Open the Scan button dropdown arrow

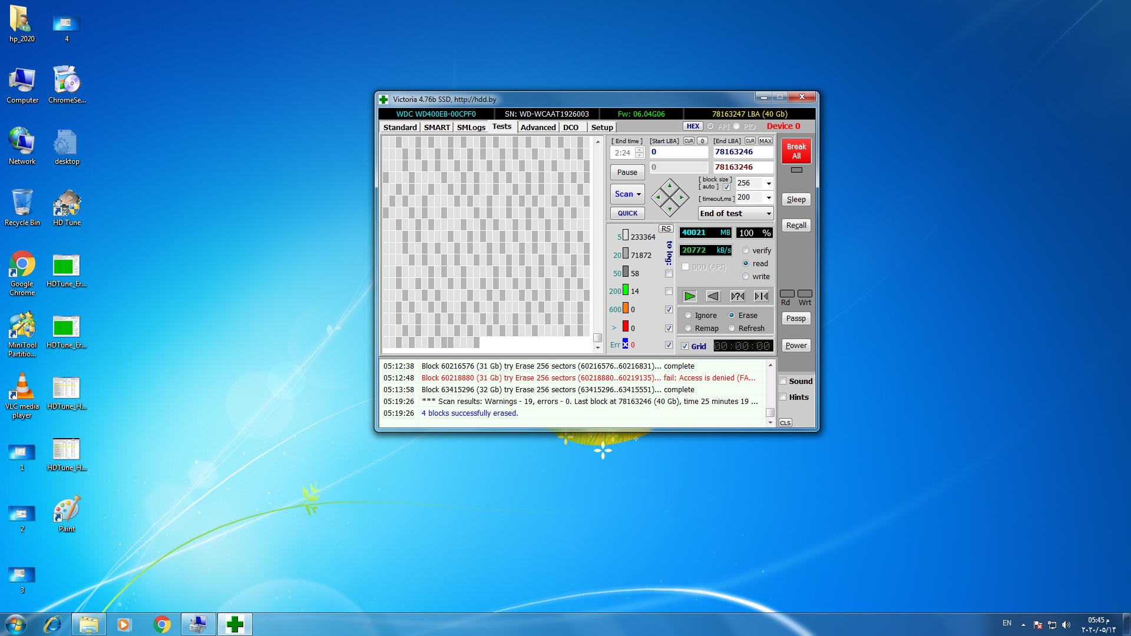click(x=639, y=194)
